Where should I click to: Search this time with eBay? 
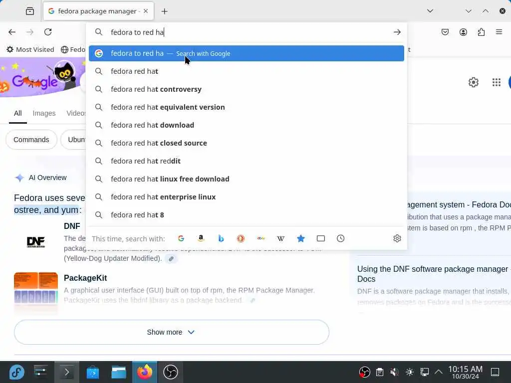coord(261,238)
